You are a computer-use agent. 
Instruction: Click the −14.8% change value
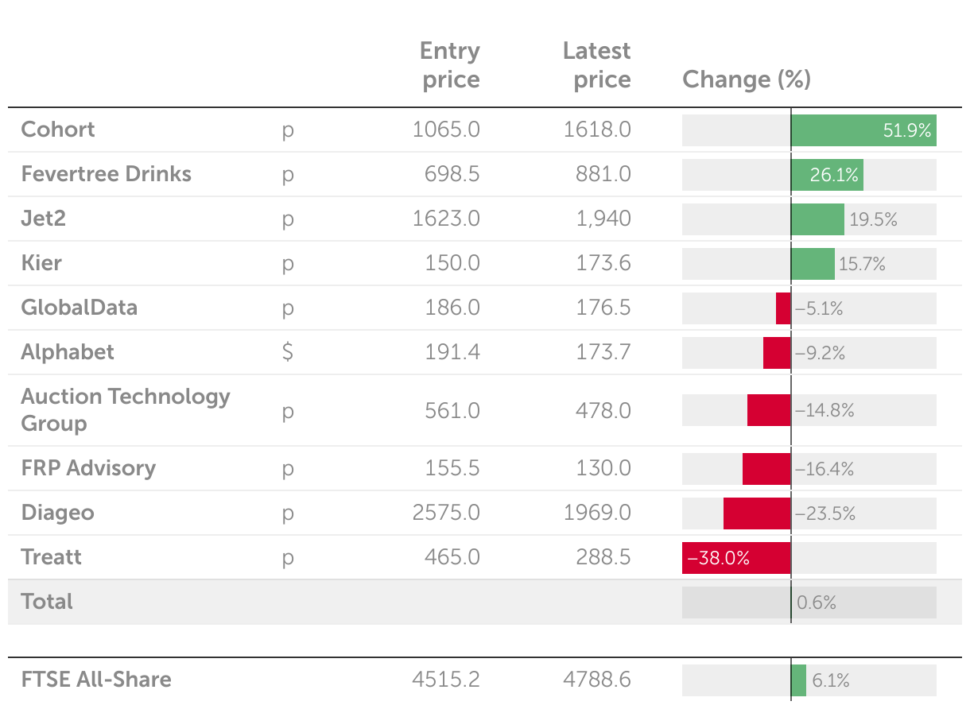tap(824, 411)
